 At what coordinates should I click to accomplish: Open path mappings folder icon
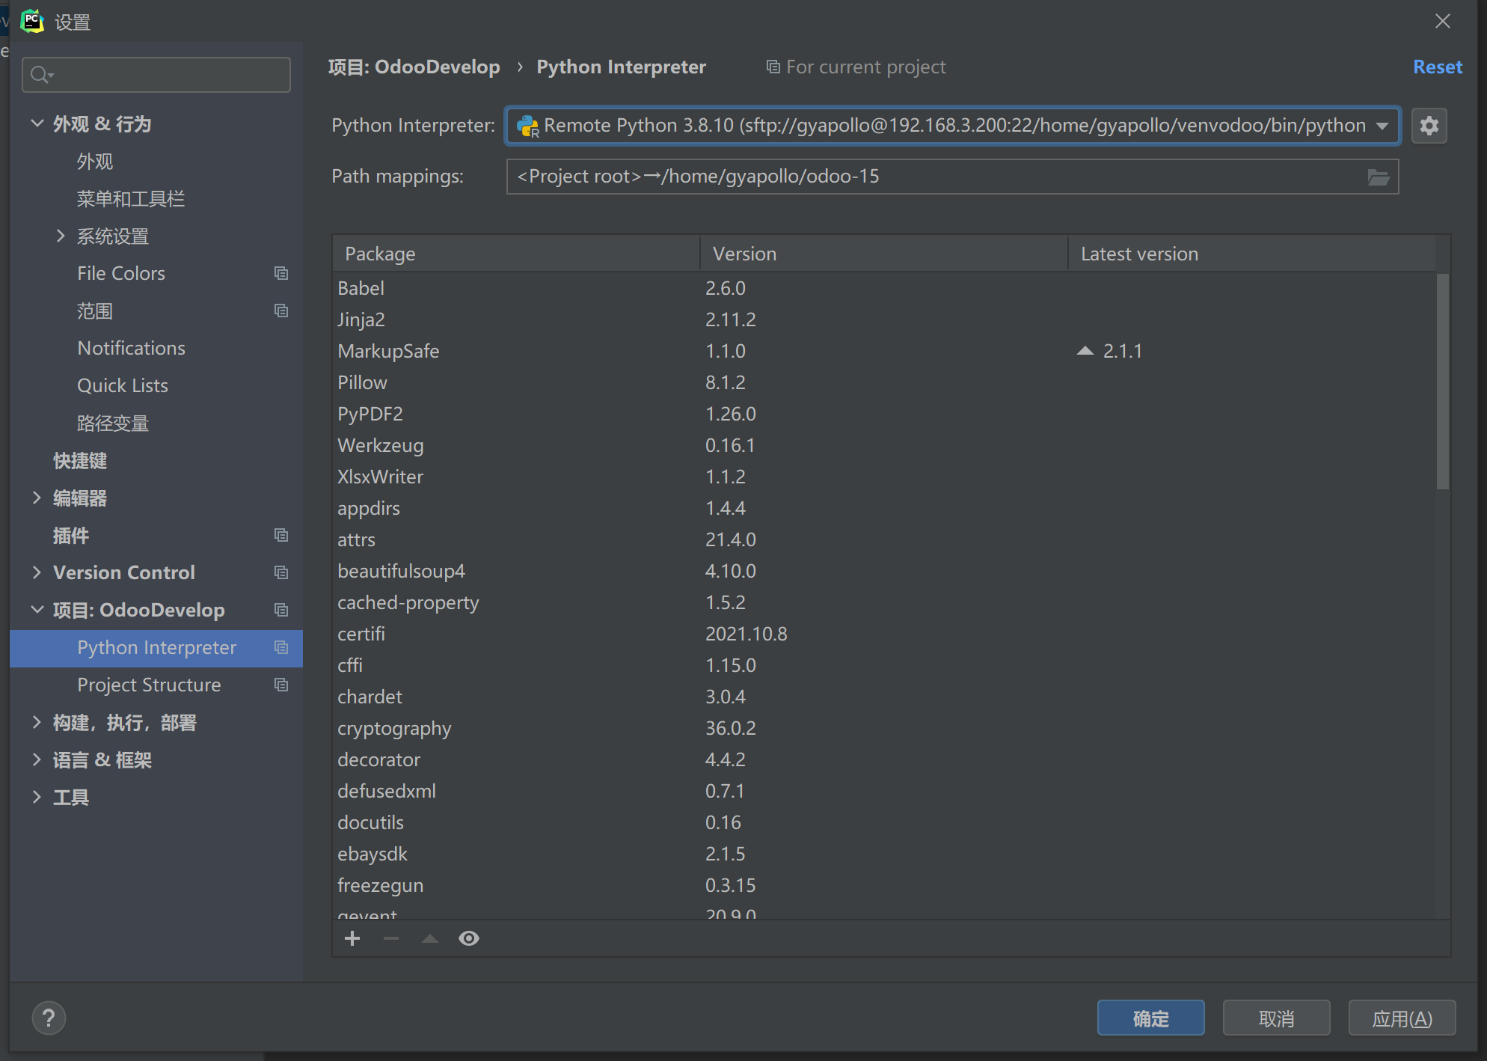click(1378, 177)
